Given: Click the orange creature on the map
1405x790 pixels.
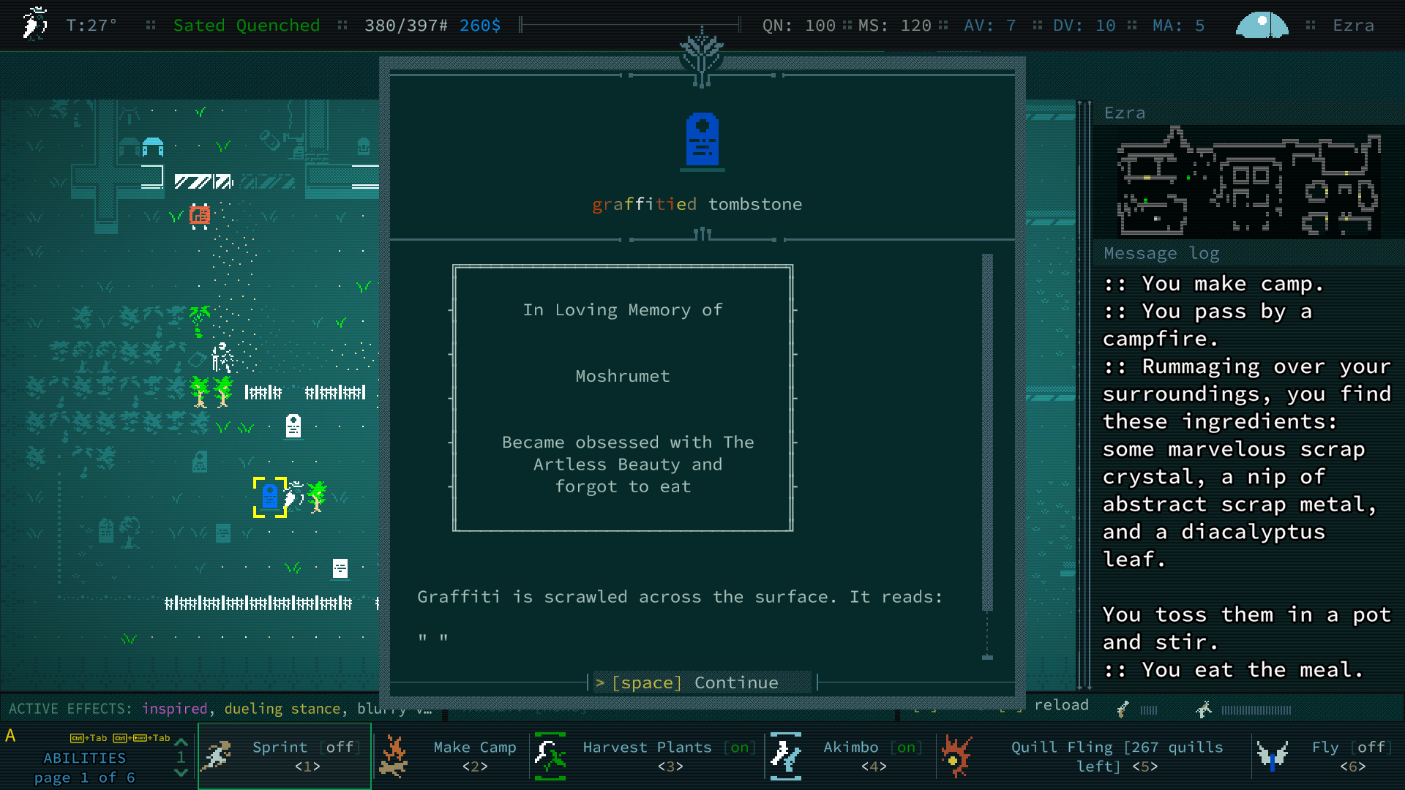Looking at the screenshot, I should click(x=200, y=216).
